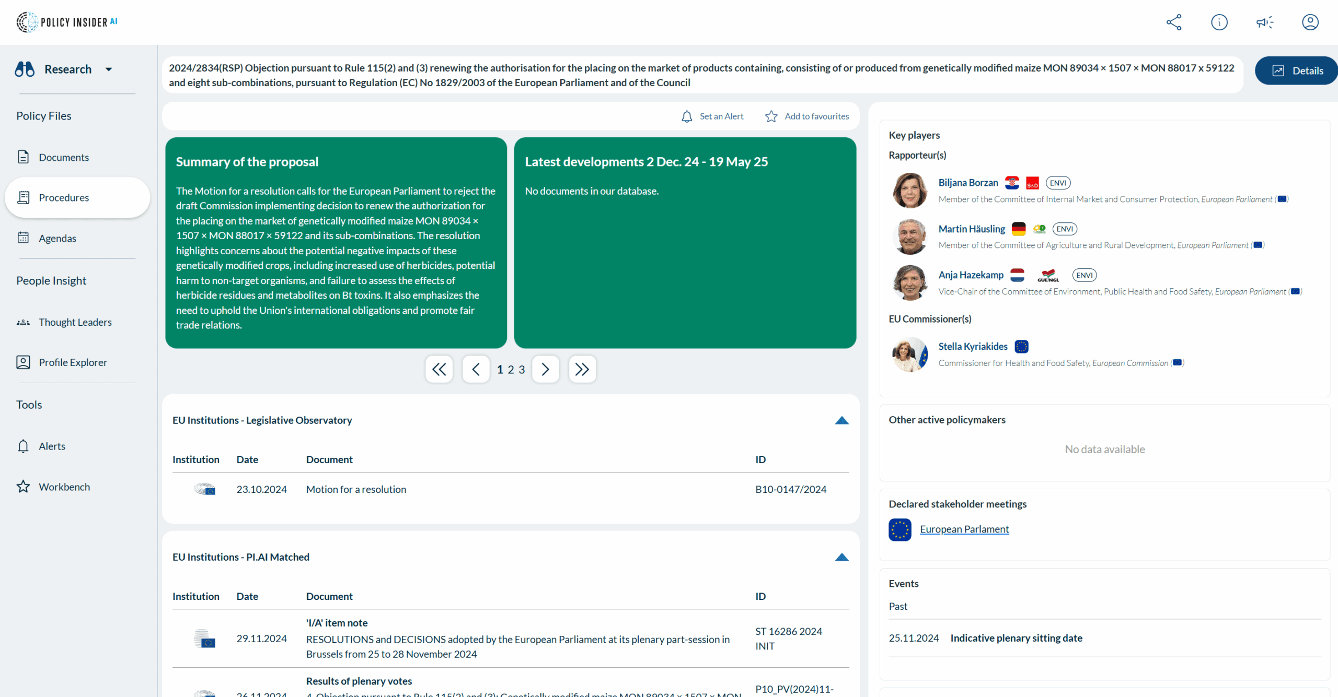Click the next page arrow
This screenshot has width=1338, height=697.
tap(545, 370)
